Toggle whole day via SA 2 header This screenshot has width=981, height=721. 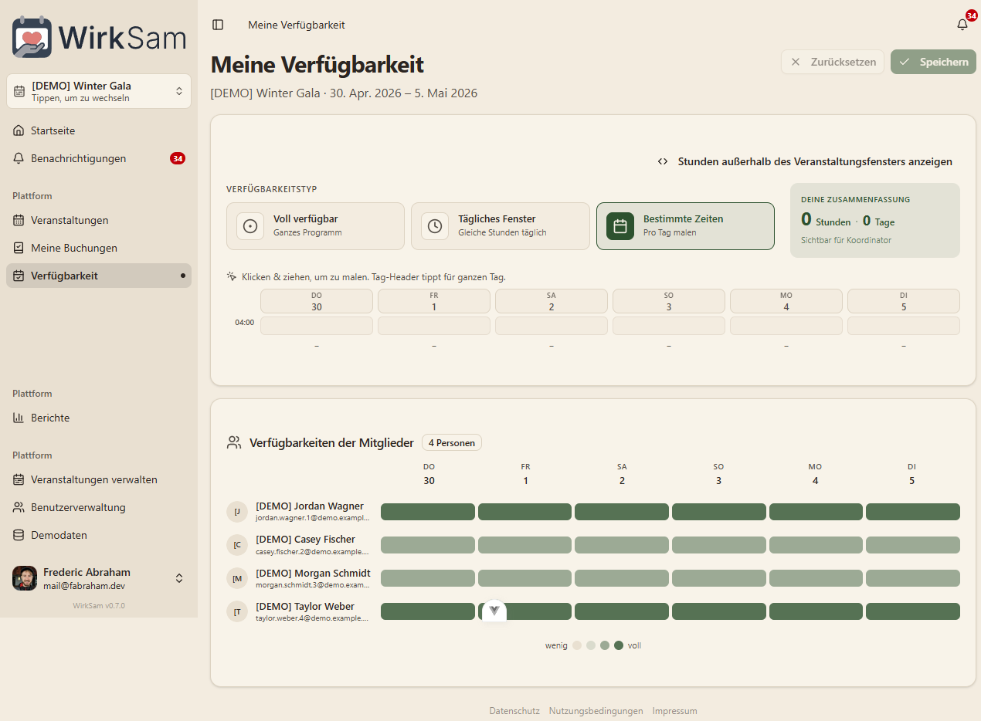(552, 301)
